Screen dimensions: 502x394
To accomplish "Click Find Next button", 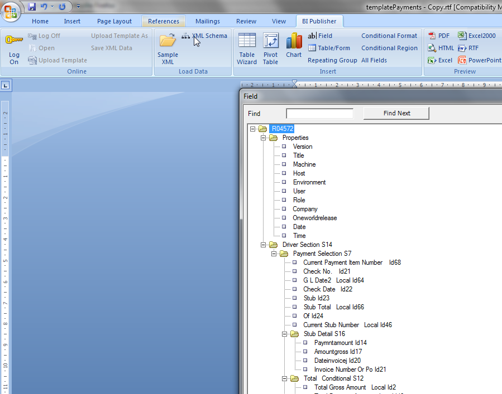I will click(x=396, y=113).
